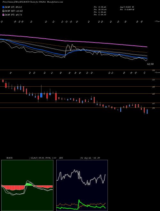Open the MACD indicator chart panel
The width and height of the screenshot is (160, 211).
[x=27, y=185]
